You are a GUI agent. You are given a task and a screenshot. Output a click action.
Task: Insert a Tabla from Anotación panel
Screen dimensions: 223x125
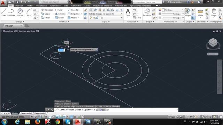point(137,18)
